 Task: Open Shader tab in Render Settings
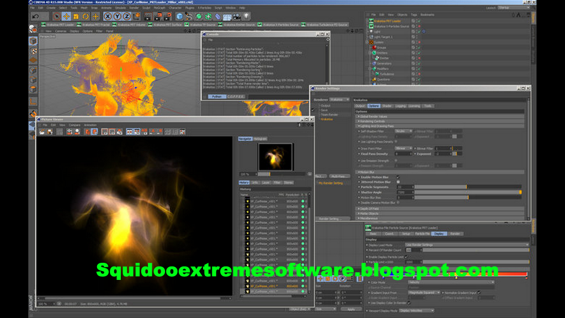coord(387,106)
